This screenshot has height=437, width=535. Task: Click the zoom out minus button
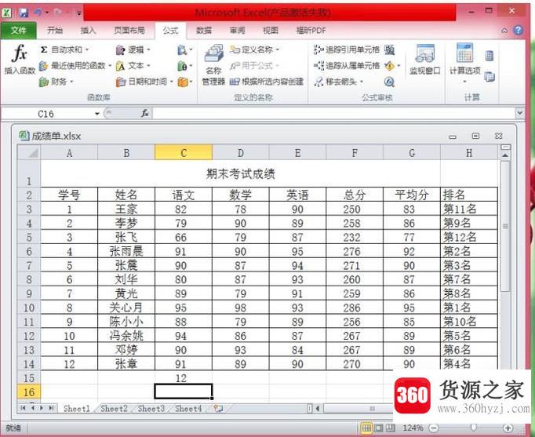point(434,428)
